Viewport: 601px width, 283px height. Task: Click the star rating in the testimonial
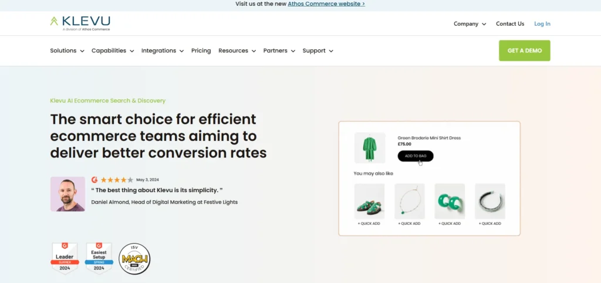117,180
